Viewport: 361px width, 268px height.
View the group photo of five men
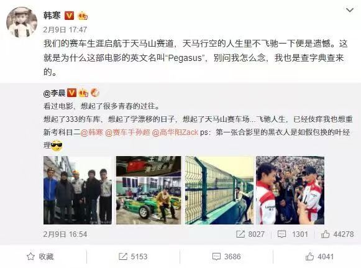coord(78,190)
